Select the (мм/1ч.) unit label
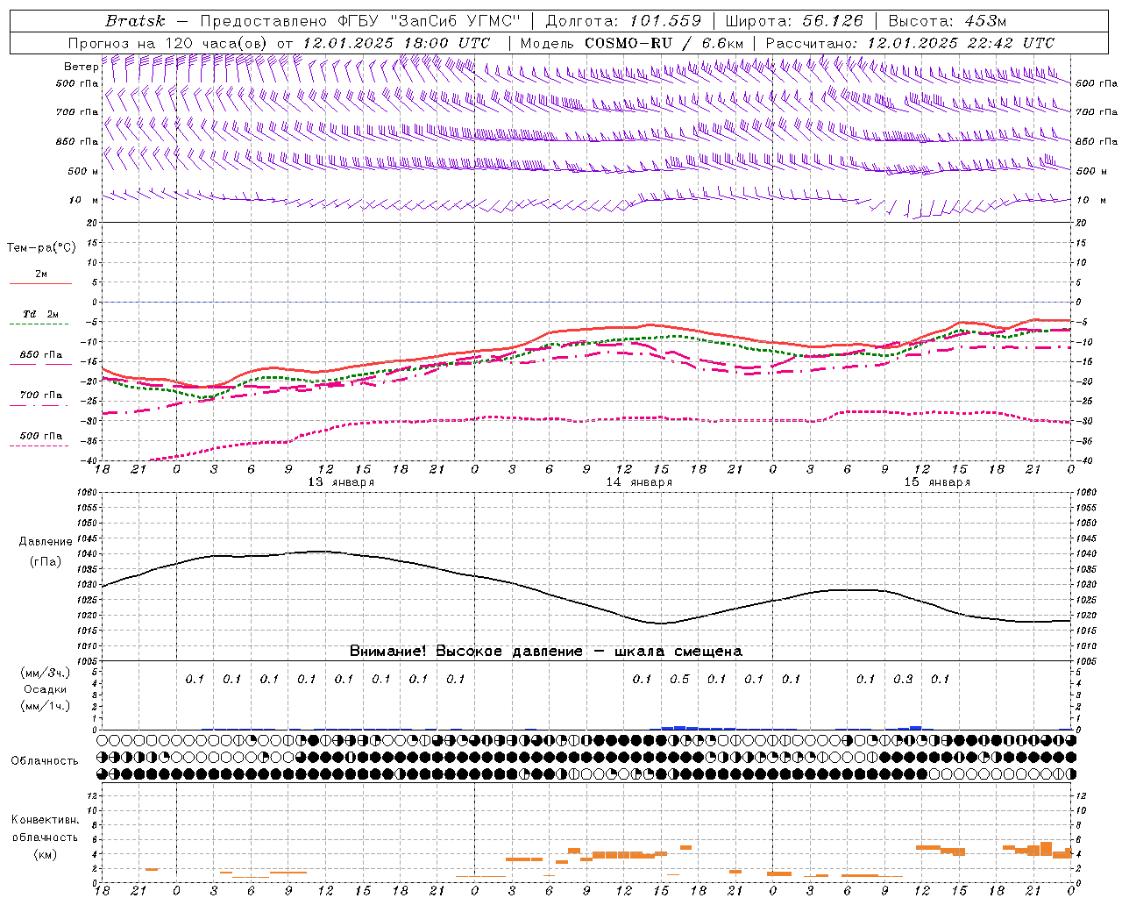This screenshot has height=898, width=1122. (x=46, y=706)
